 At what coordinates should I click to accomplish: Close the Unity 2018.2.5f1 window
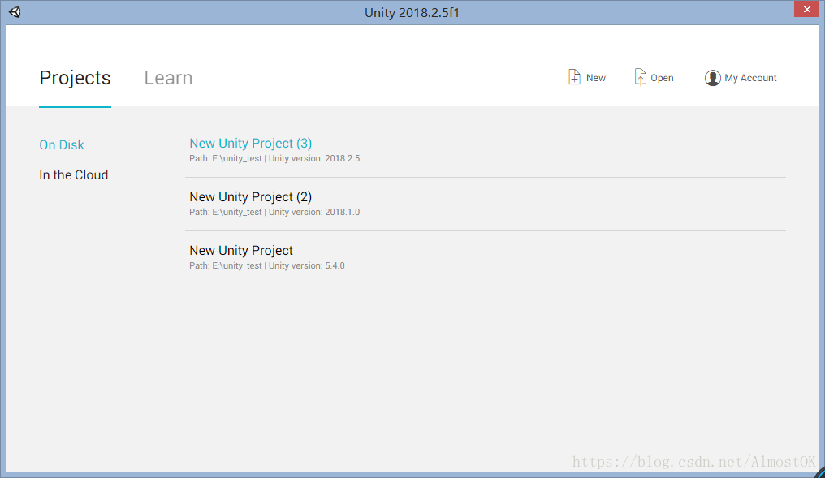[x=806, y=10]
